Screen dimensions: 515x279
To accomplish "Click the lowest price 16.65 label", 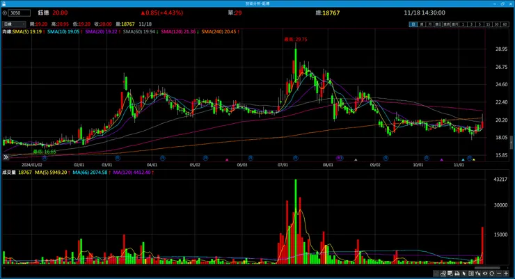I will pos(45,152).
